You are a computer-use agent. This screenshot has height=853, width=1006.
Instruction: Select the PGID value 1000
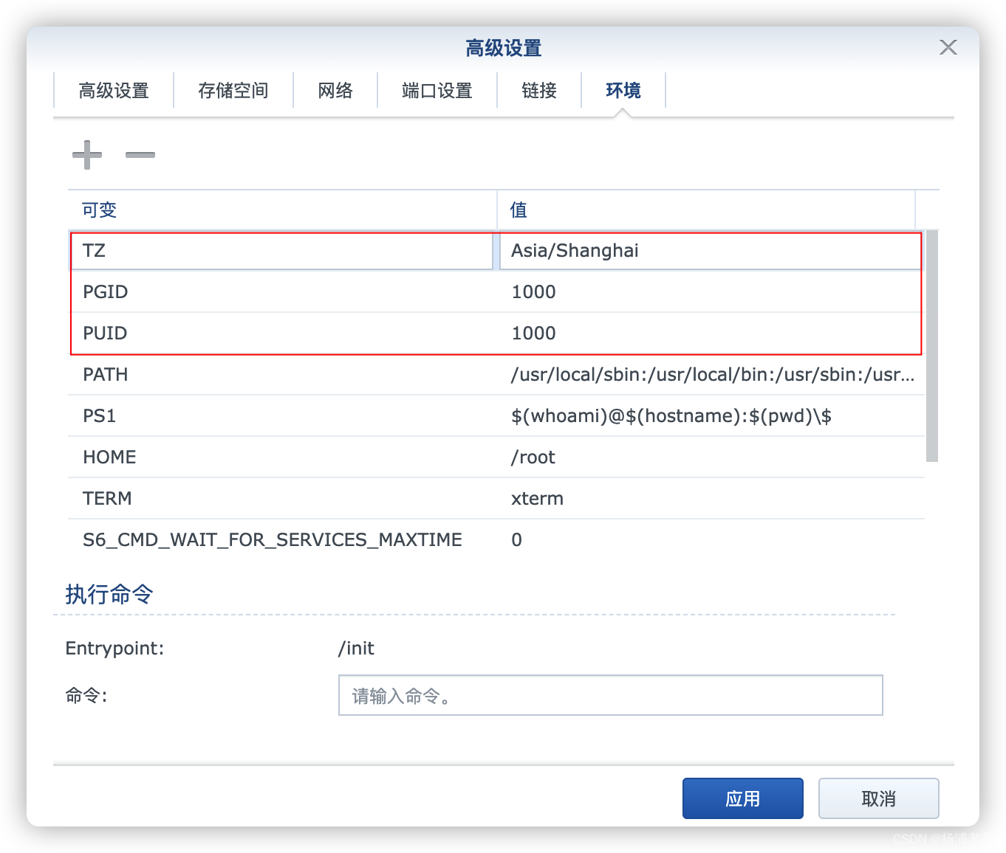[x=533, y=291]
